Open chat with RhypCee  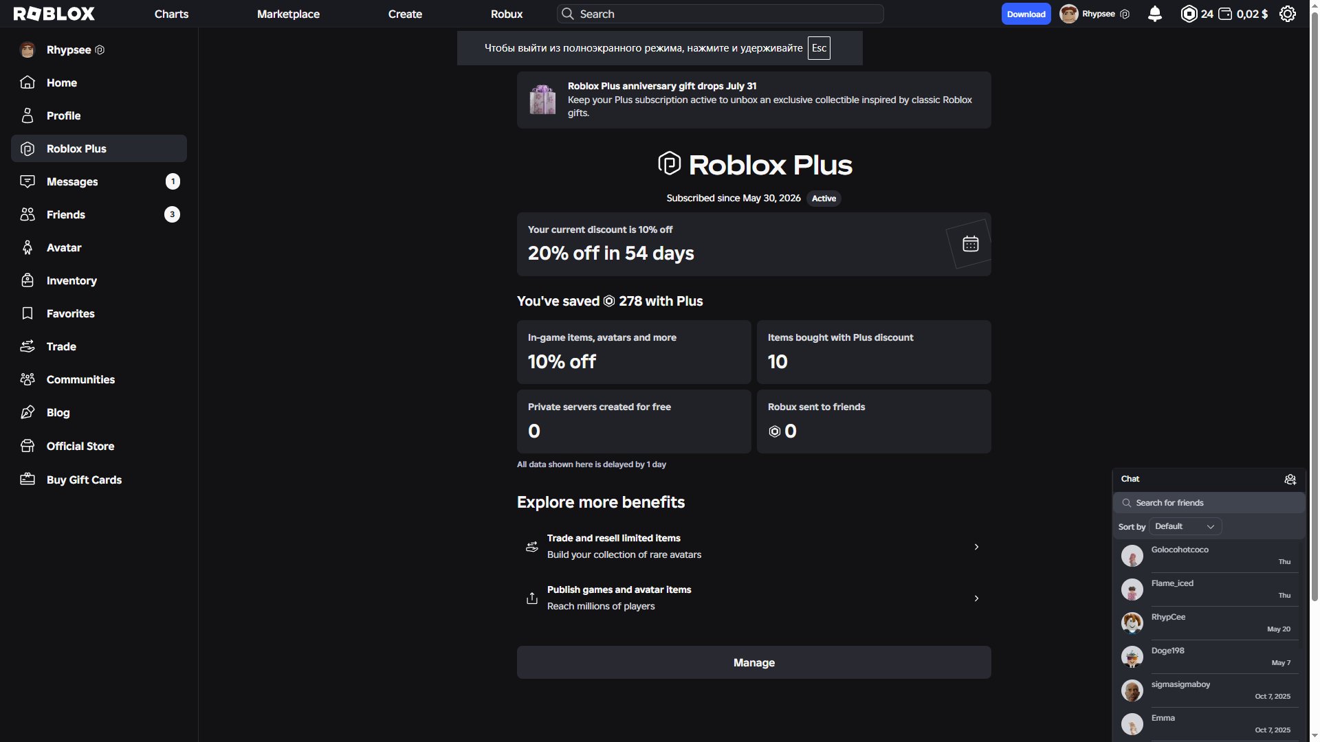(1209, 622)
